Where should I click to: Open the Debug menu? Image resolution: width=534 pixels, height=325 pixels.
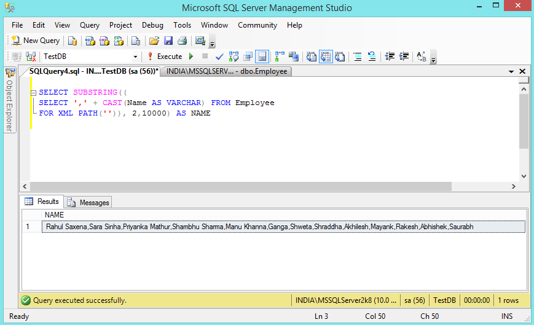pyautogui.click(x=152, y=25)
